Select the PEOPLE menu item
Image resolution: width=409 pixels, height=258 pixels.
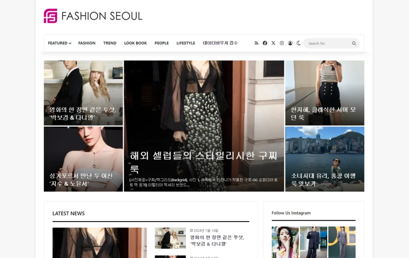[161, 43]
